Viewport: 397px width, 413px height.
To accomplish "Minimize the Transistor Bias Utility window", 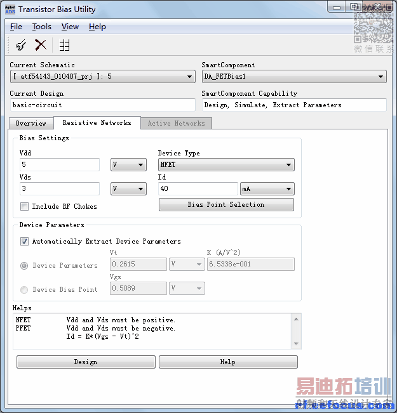I will tap(337, 8).
